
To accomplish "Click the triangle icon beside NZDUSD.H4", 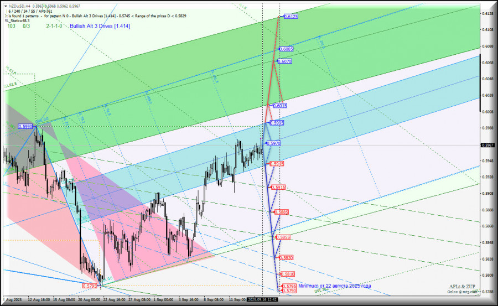I will point(6,6).
